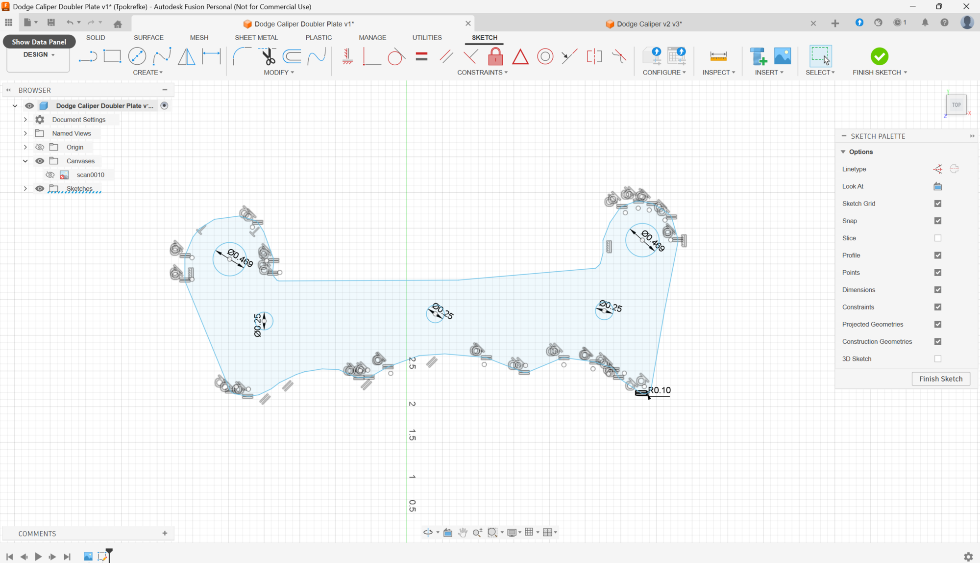Click the Fillet tool icon
980x563 pixels.
[x=242, y=56]
